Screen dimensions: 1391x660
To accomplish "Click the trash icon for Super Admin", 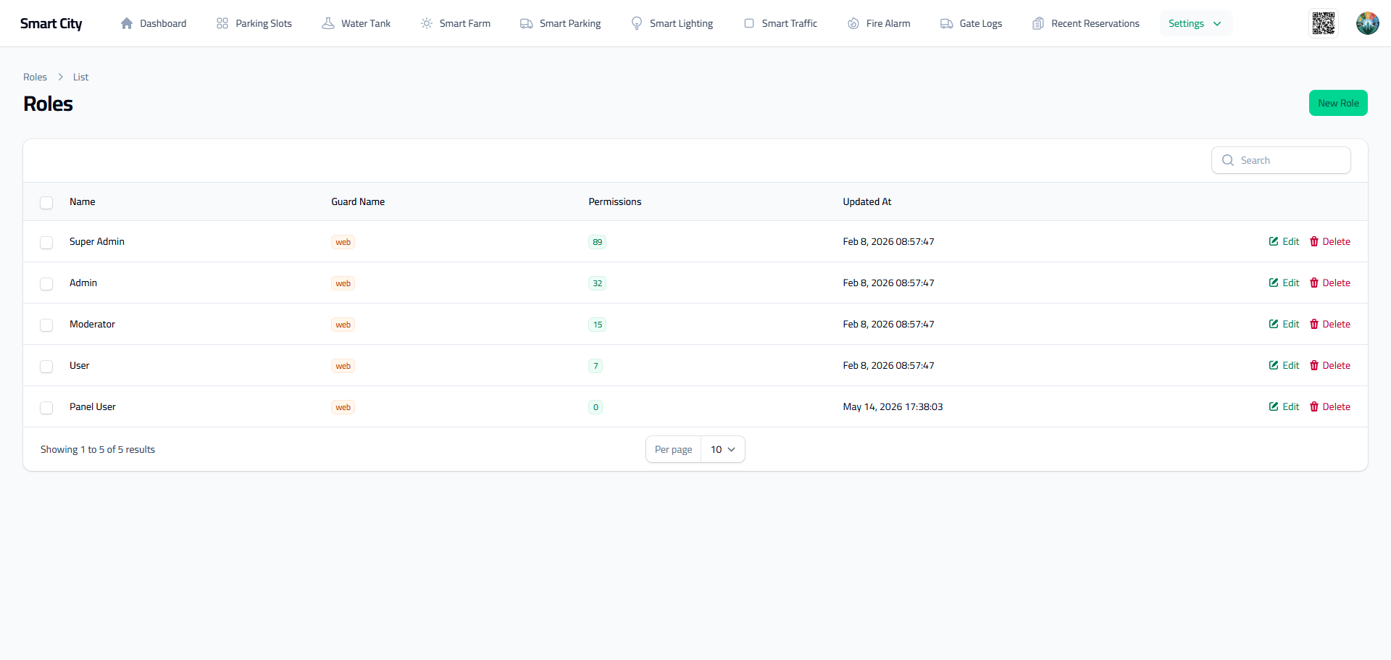I will [1314, 241].
